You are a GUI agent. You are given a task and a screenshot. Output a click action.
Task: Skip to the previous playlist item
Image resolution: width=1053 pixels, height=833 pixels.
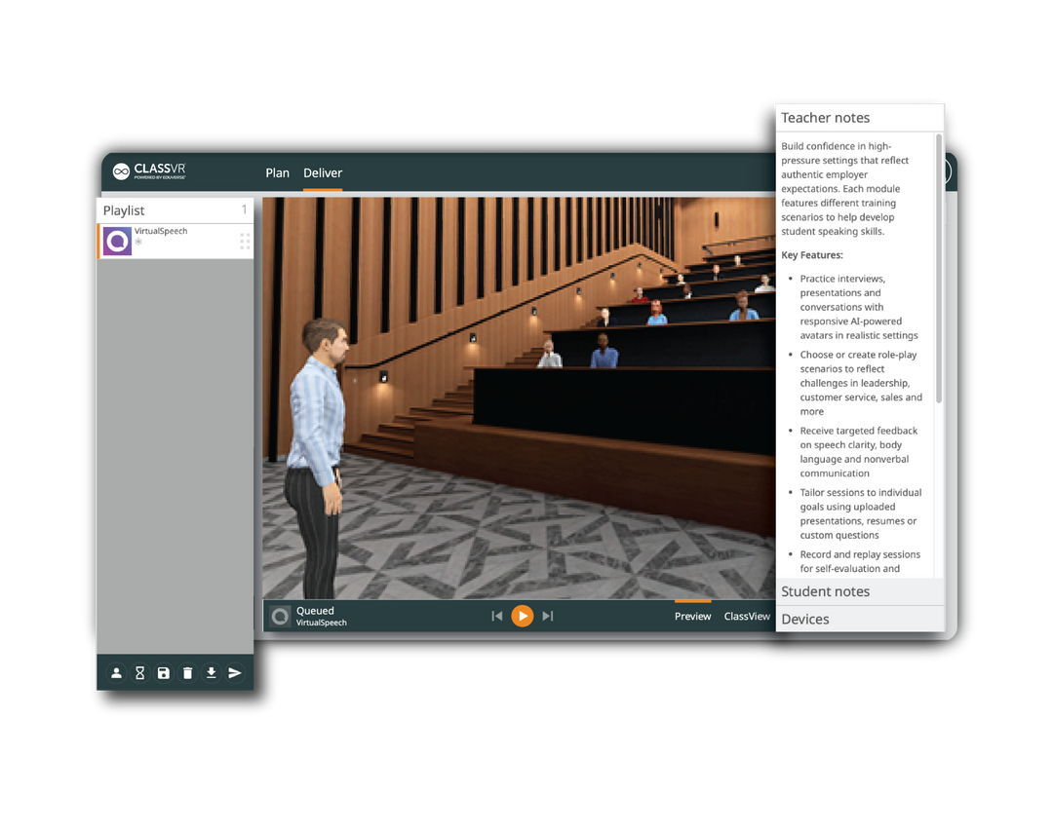(x=497, y=616)
